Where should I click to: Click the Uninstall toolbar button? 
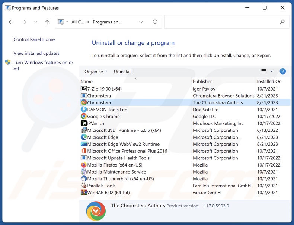(x=123, y=72)
